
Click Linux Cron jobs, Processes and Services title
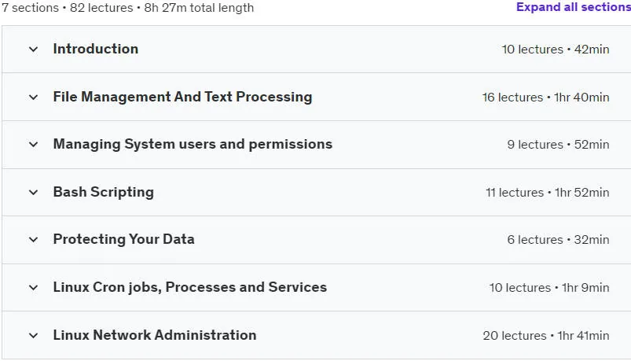(x=190, y=287)
